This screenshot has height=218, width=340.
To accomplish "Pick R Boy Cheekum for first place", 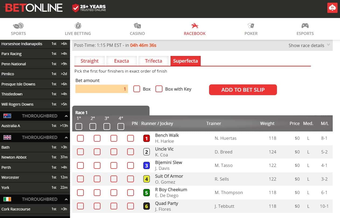I will pyautogui.click(x=80, y=192).
